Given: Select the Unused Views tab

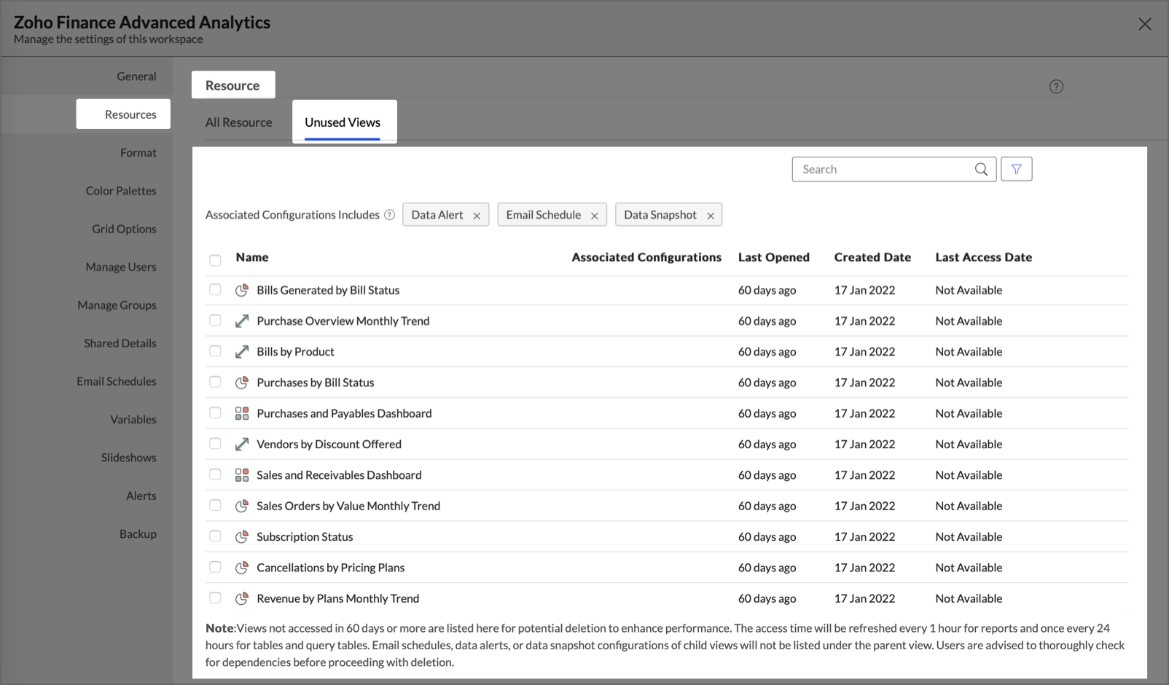Looking at the screenshot, I should (x=343, y=122).
